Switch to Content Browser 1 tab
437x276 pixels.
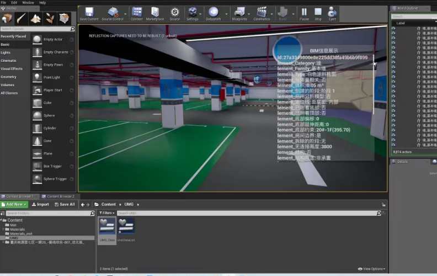coord(19,197)
